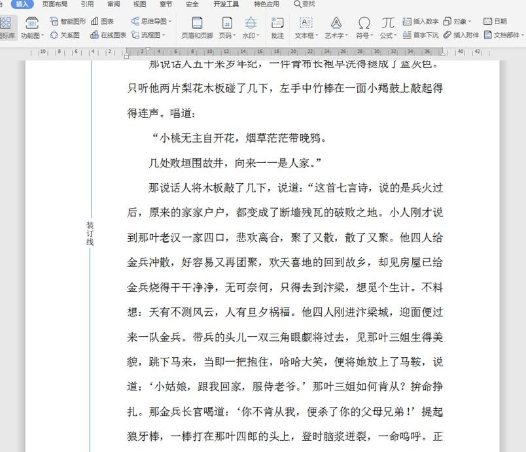Expand the 功能图 dropdown
This screenshot has height=452, width=526.
click(31, 35)
